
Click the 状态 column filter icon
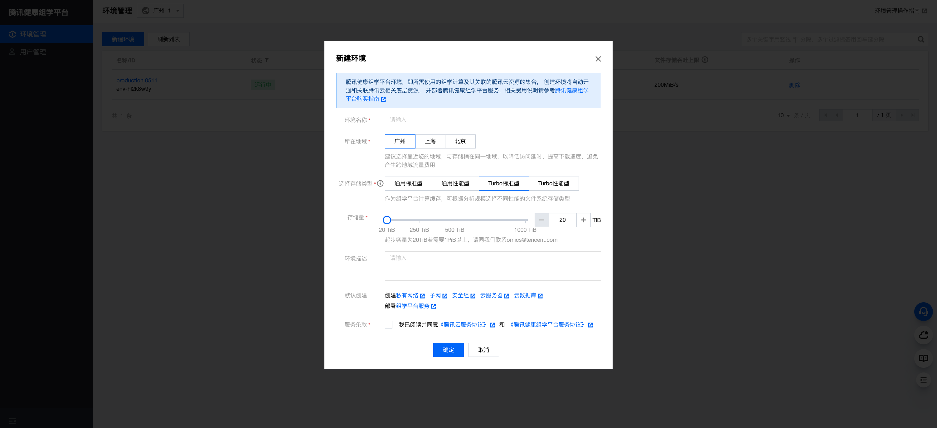click(x=267, y=60)
